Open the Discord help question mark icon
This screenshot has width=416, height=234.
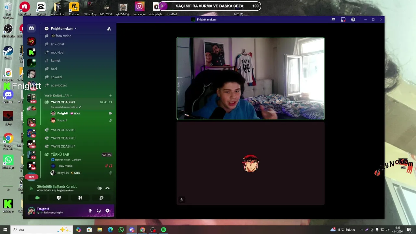coord(353,19)
